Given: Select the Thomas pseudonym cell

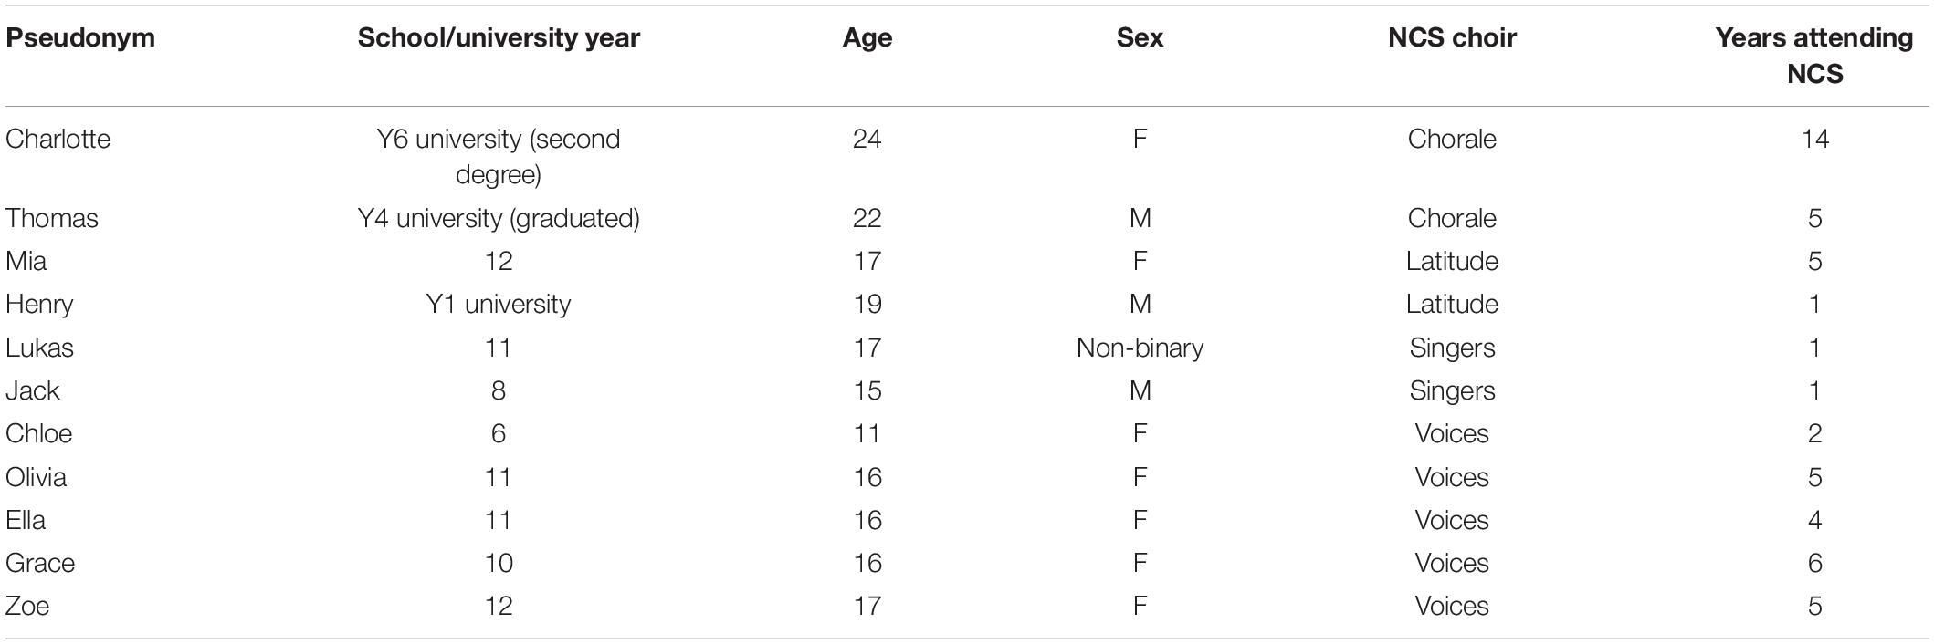Looking at the screenshot, I should (x=52, y=218).
